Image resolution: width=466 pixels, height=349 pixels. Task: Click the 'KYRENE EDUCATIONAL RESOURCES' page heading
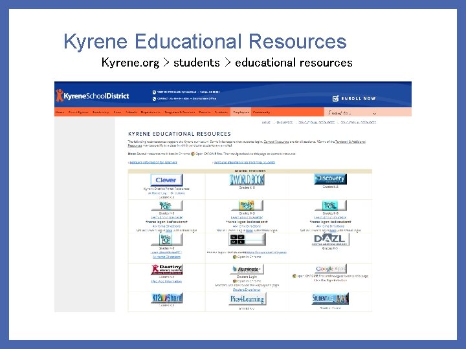(179, 134)
